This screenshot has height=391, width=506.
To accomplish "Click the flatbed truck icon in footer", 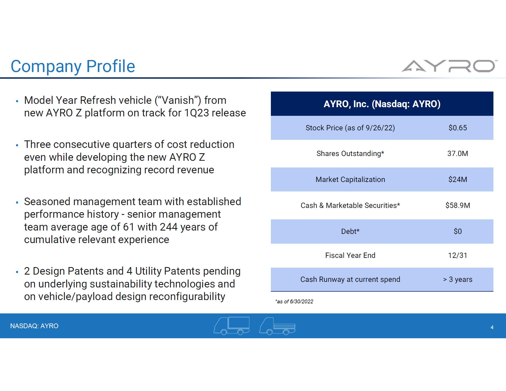I will [x=277, y=326].
